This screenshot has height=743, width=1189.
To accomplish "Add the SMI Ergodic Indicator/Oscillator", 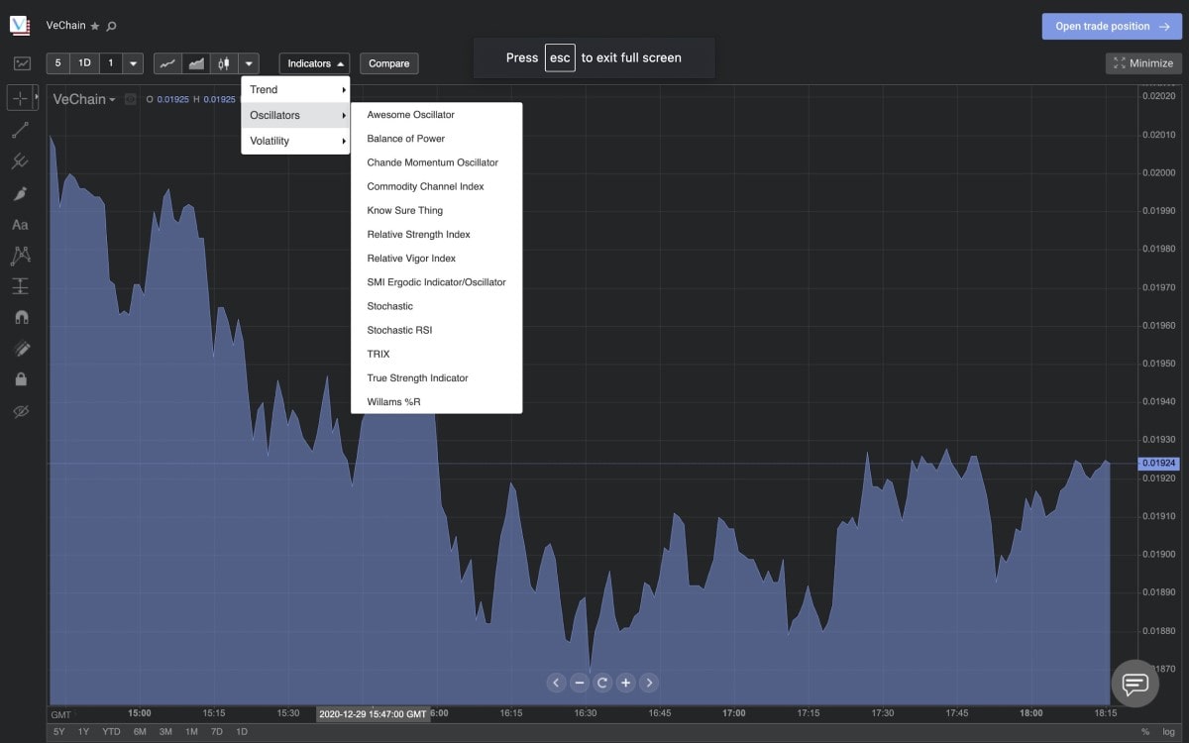I will [x=436, y=282].
